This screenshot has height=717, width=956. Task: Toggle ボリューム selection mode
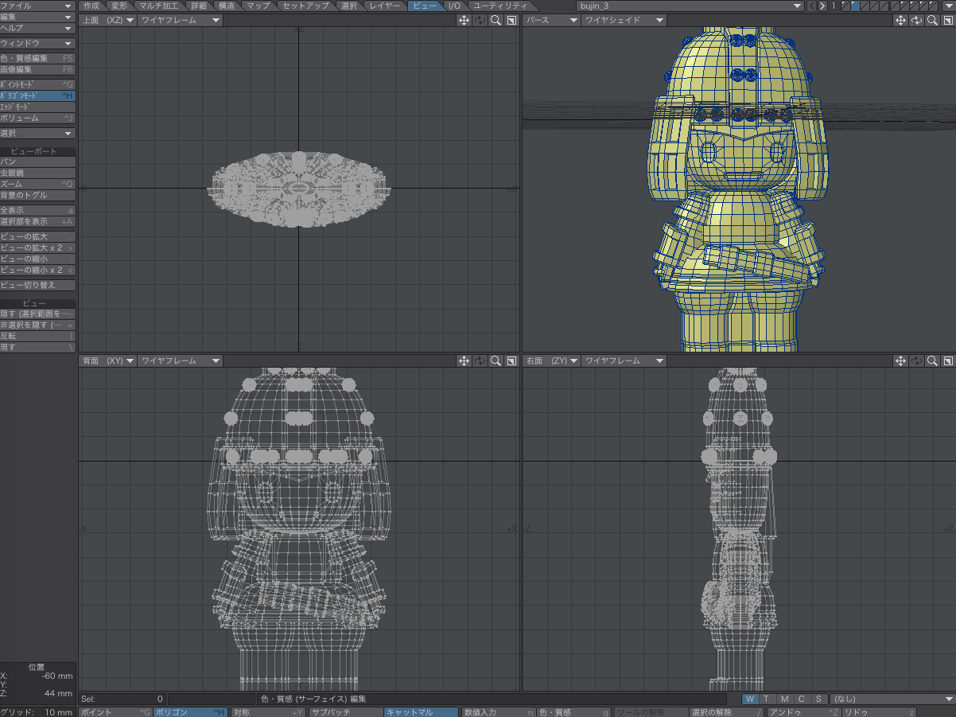38,118
